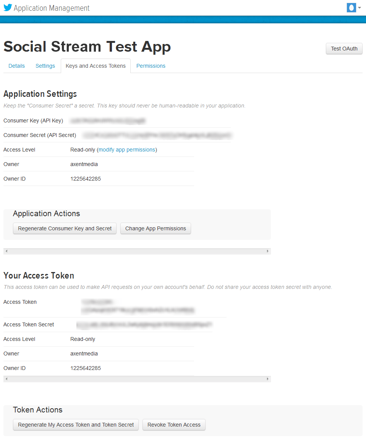
Task: Click Regenerate My Access Token and Token Secret
Action: (76, 425)
